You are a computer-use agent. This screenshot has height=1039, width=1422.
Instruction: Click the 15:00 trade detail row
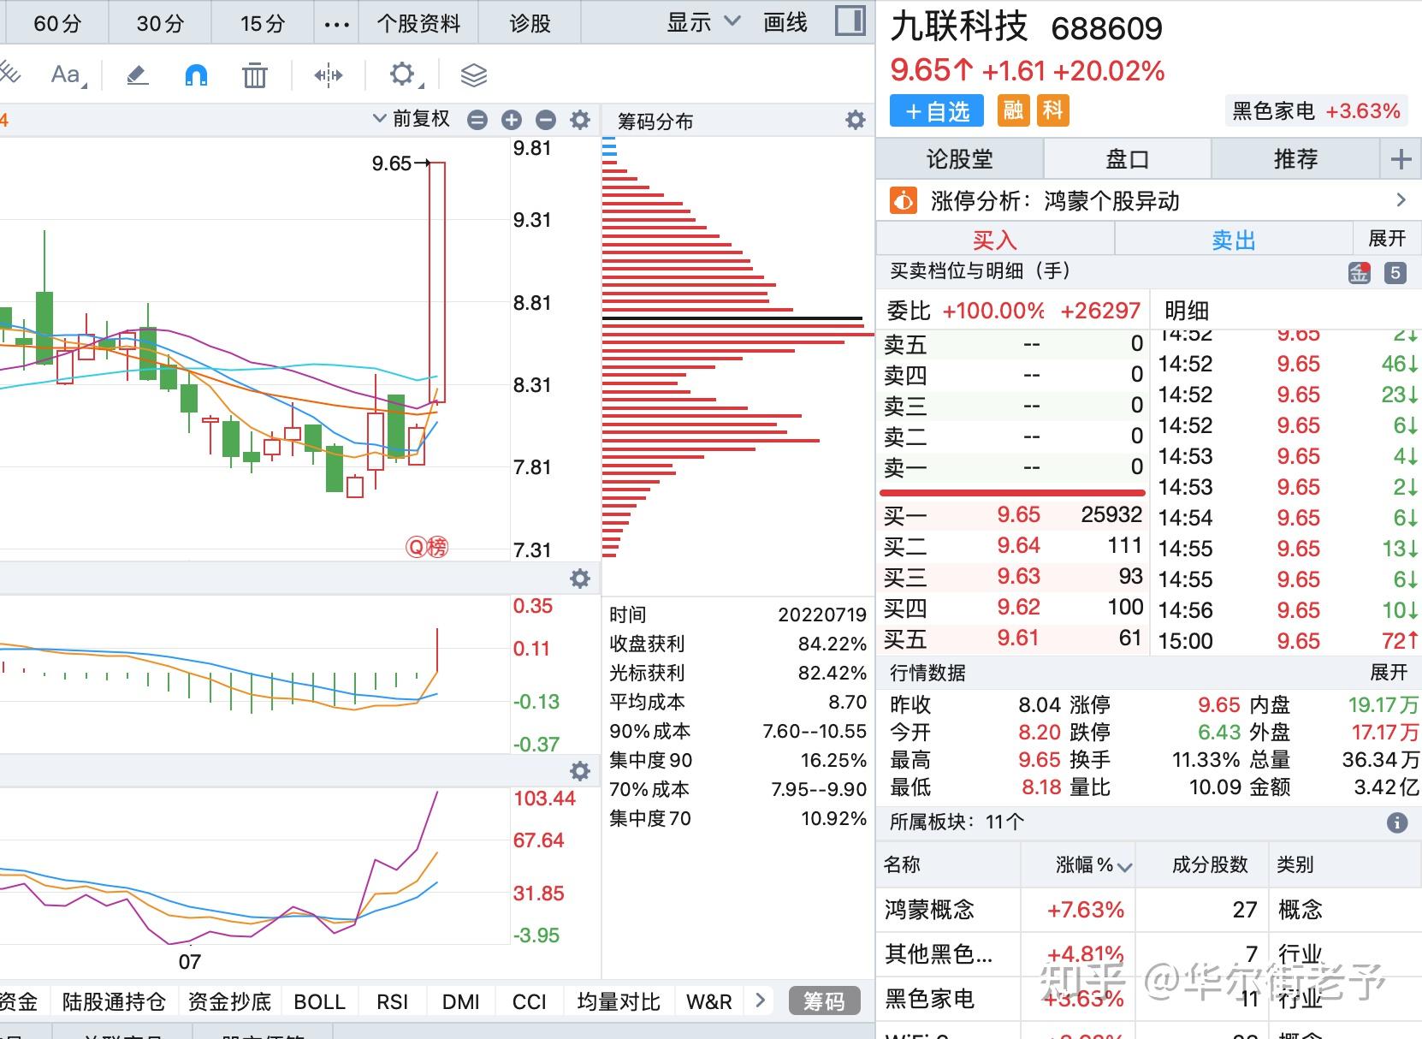coord(1289,641)
